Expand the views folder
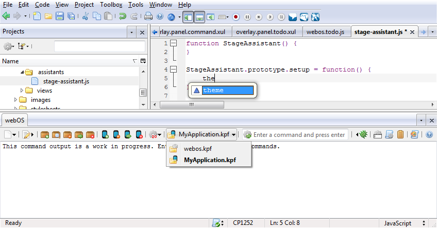 pyautogui.click(x=23, y=91)
